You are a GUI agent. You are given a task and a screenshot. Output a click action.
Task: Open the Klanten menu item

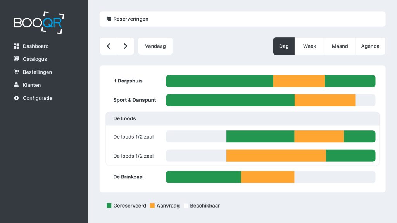pyautogui.click(x=32, y=85)
